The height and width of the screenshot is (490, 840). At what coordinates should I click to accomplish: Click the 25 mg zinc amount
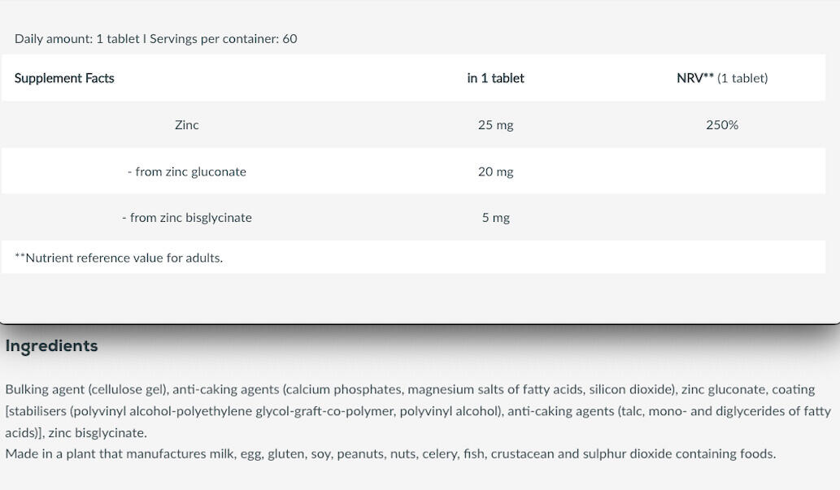click(x=495, y=125)
